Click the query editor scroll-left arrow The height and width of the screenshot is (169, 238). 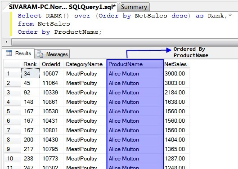[6, 42]
